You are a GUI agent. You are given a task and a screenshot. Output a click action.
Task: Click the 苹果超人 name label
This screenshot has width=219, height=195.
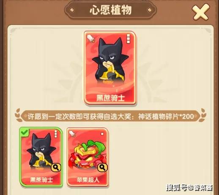88,180
